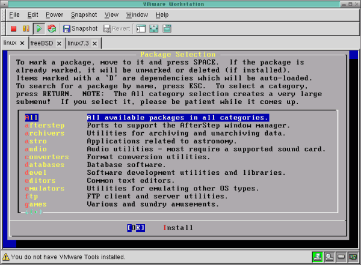Close the freeBSD tab

click(59, 43)
